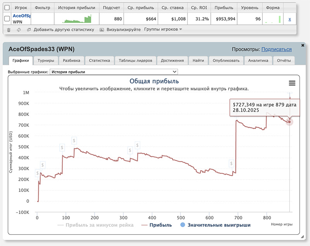Toggle 'Прибыль за минусом рейка' legend series
The image size is (310, 246).
point(95,225)
